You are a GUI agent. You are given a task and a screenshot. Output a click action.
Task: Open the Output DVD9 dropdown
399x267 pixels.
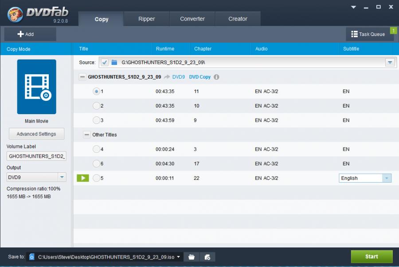(63, 177)
